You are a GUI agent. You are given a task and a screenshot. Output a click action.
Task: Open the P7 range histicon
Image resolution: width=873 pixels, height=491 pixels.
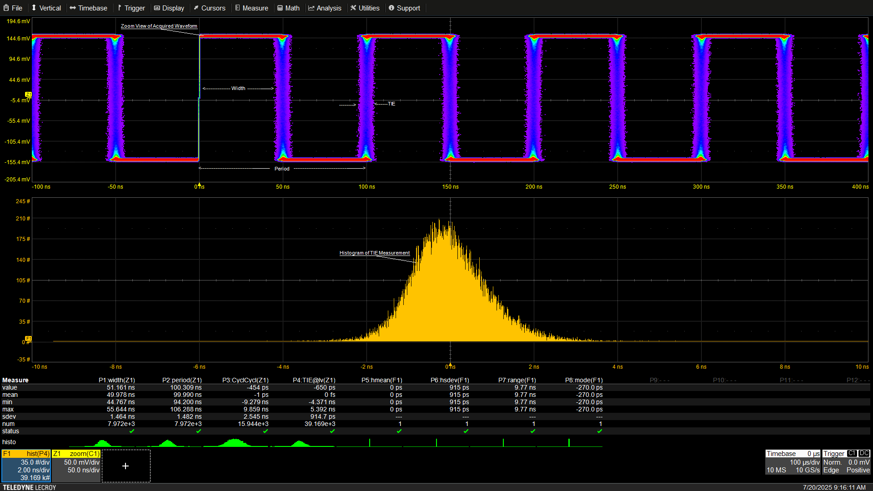point(503,442)
